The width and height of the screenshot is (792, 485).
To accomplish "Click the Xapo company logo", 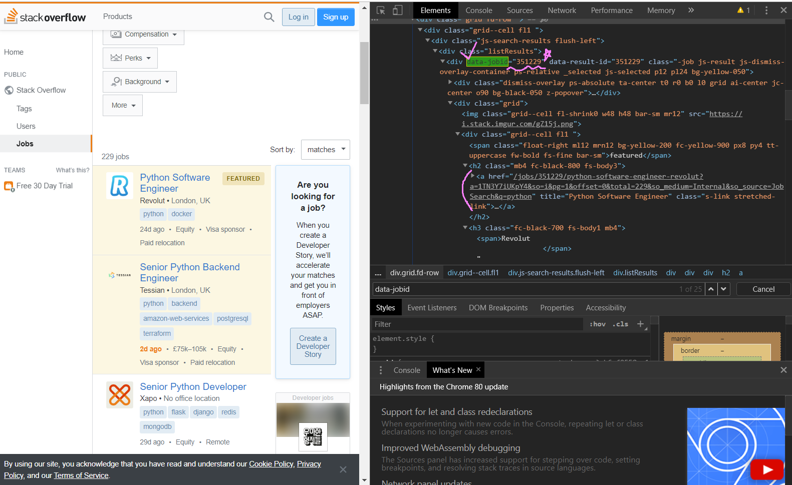I will click(120, 395).
